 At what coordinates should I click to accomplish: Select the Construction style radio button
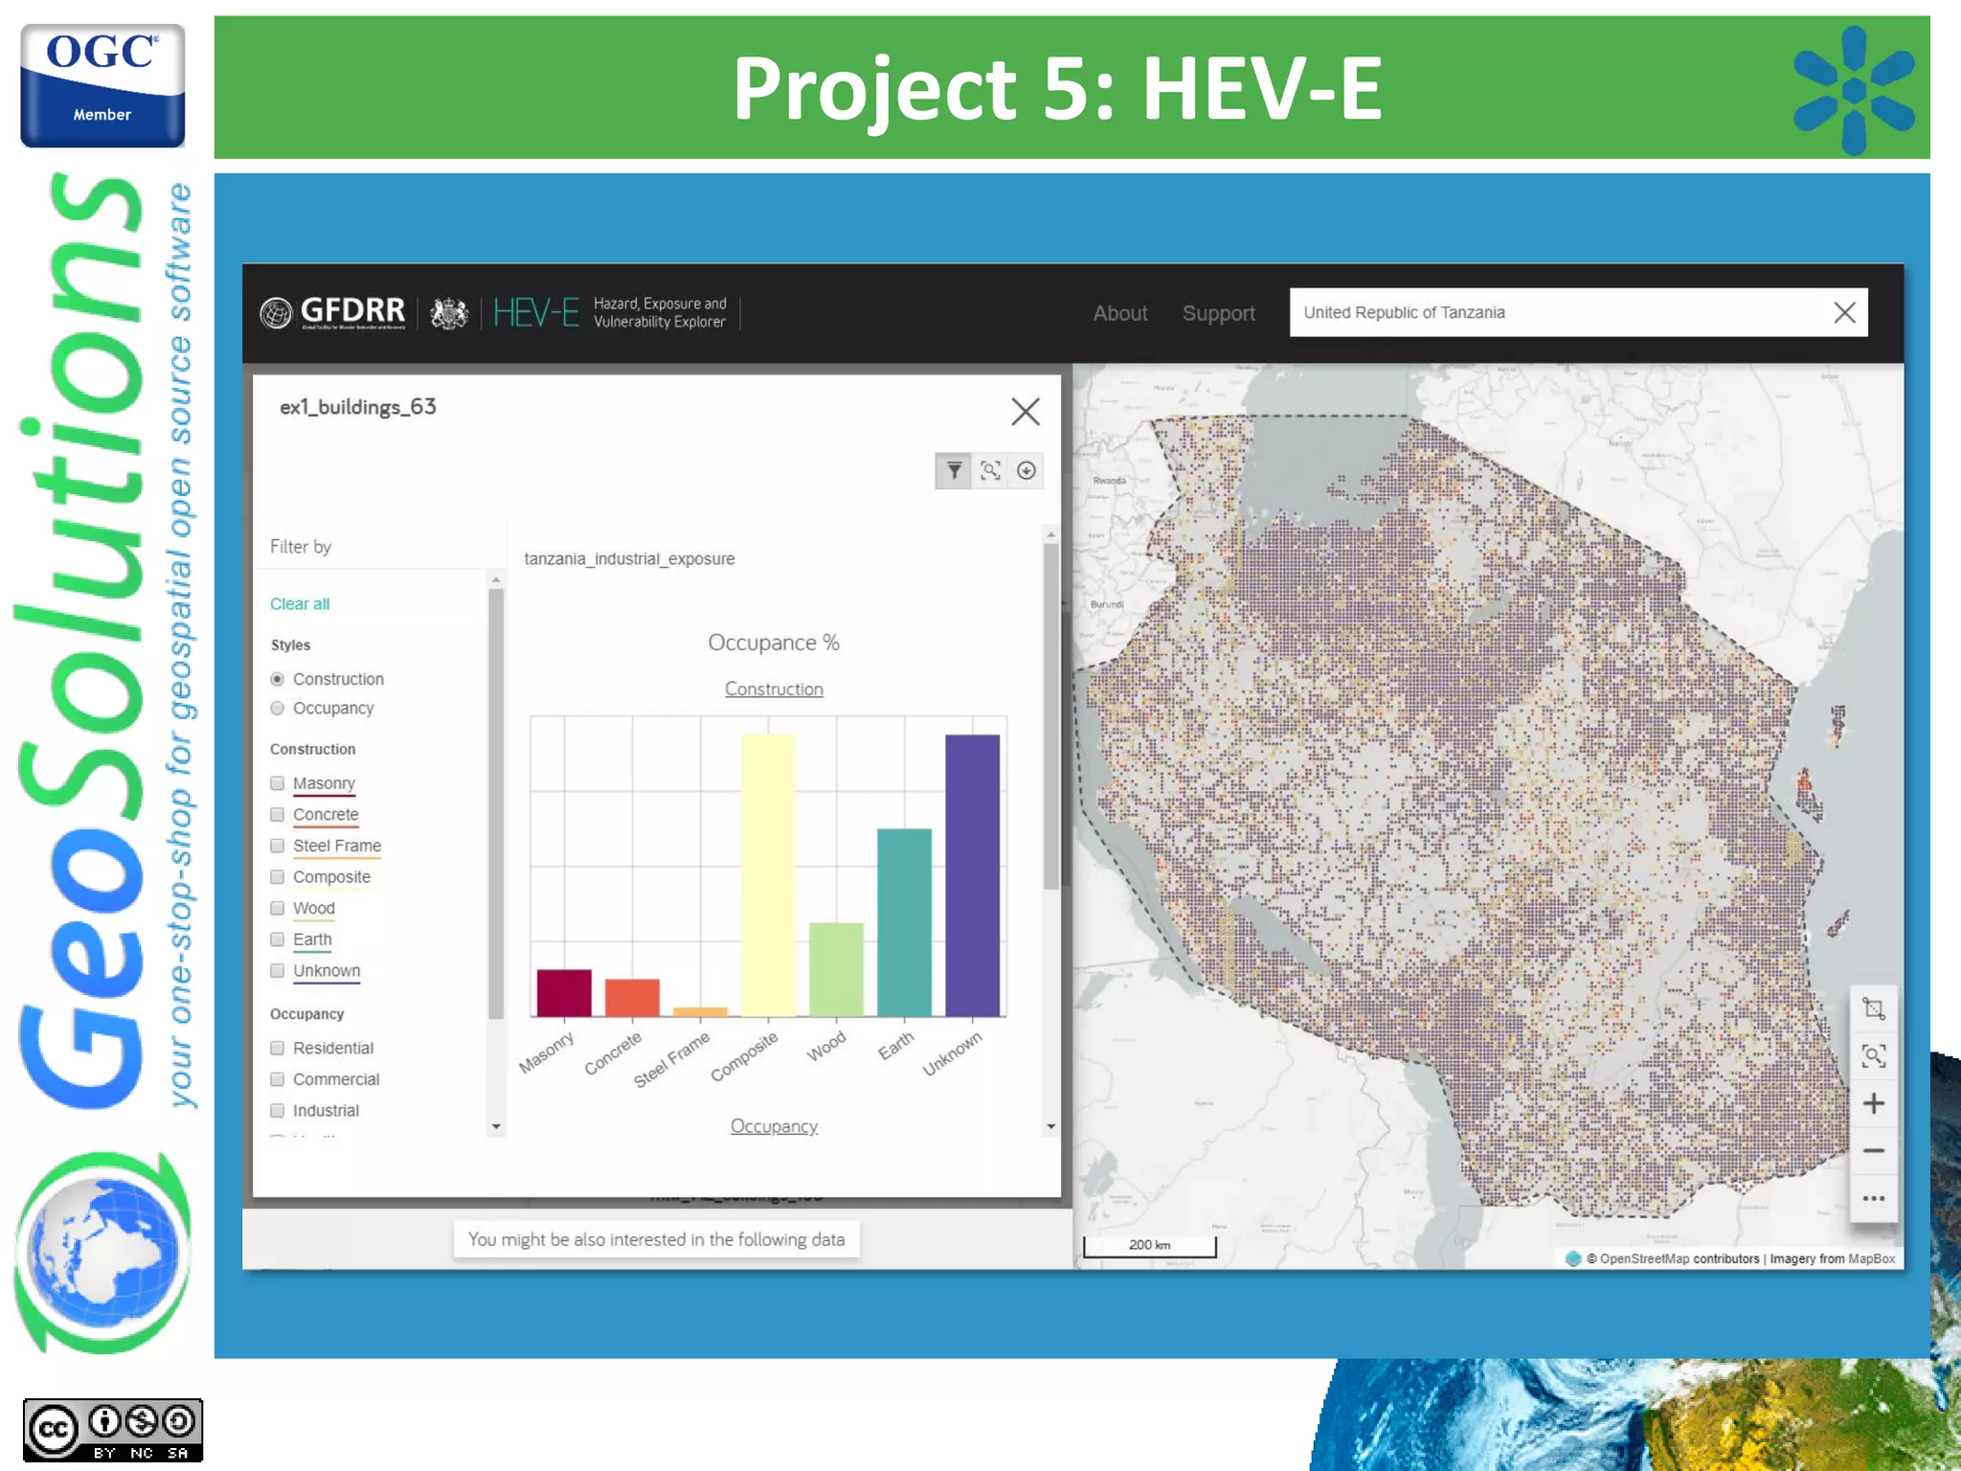coord(278,679)
